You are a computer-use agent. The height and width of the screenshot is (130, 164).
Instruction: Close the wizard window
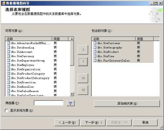[x=160, y=3]
